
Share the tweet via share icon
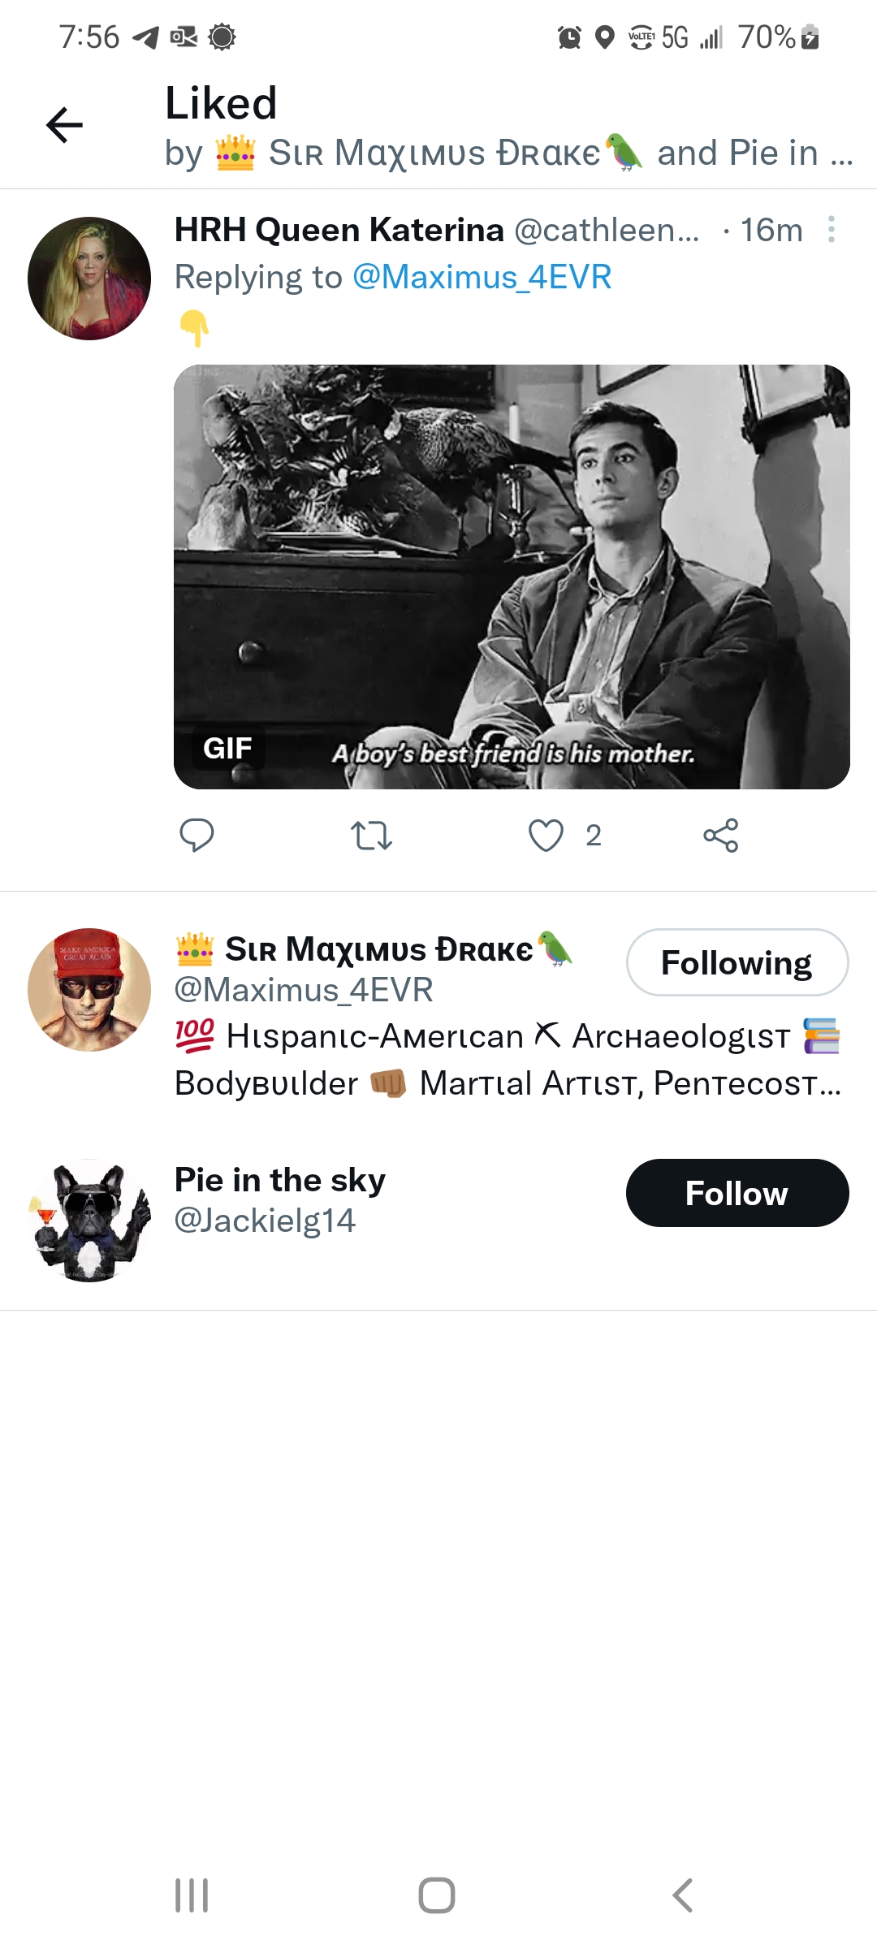coord(721,835)
